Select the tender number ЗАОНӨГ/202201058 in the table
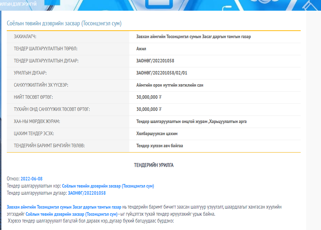321x230 pixels. (x=155, y=61)
